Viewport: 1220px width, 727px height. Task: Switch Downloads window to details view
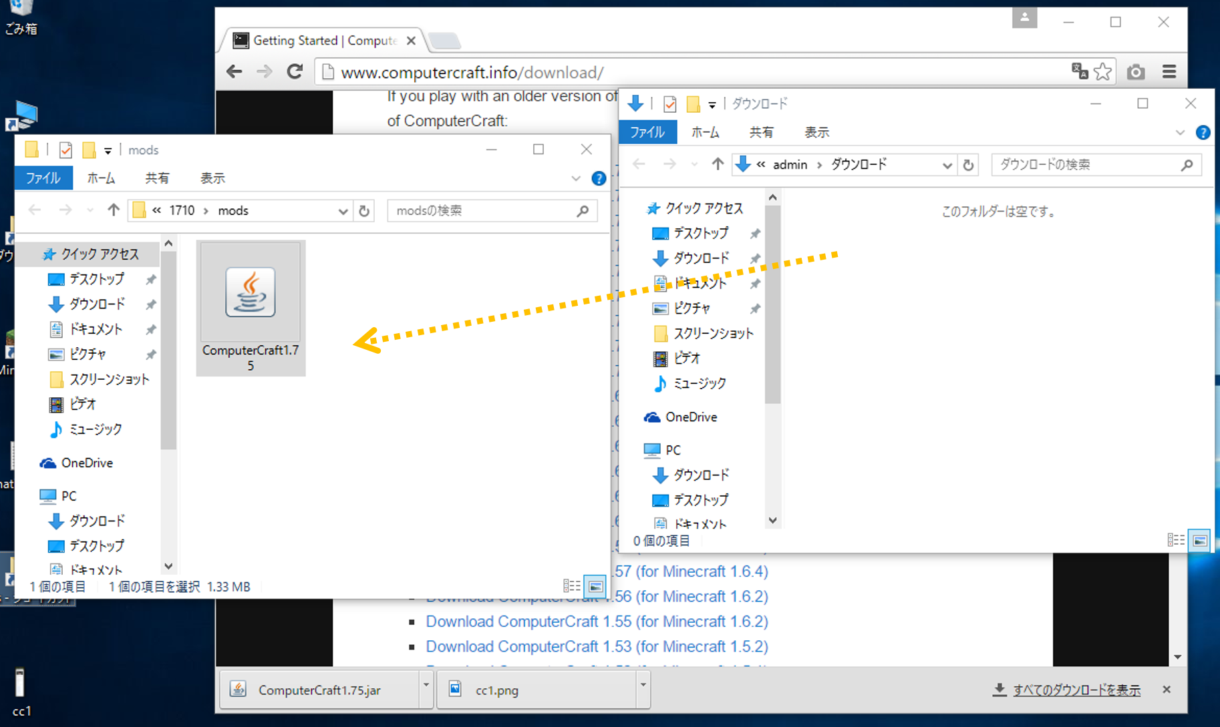(1175, 541)
